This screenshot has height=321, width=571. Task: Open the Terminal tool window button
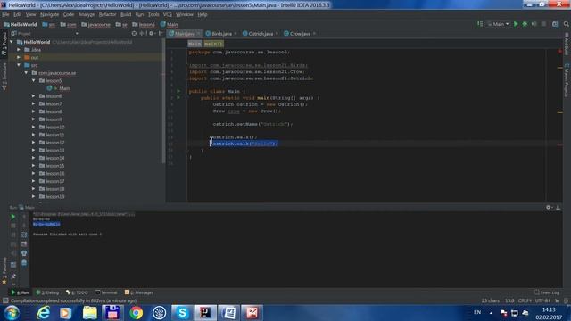(106, 292)
